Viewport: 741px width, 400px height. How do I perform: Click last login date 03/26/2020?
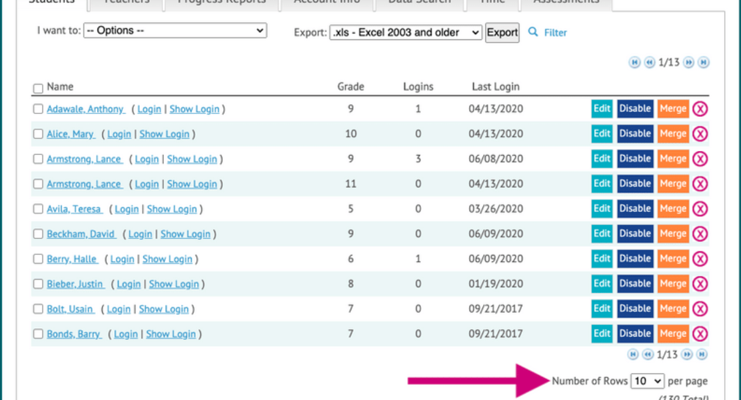[x=496, y=209]
